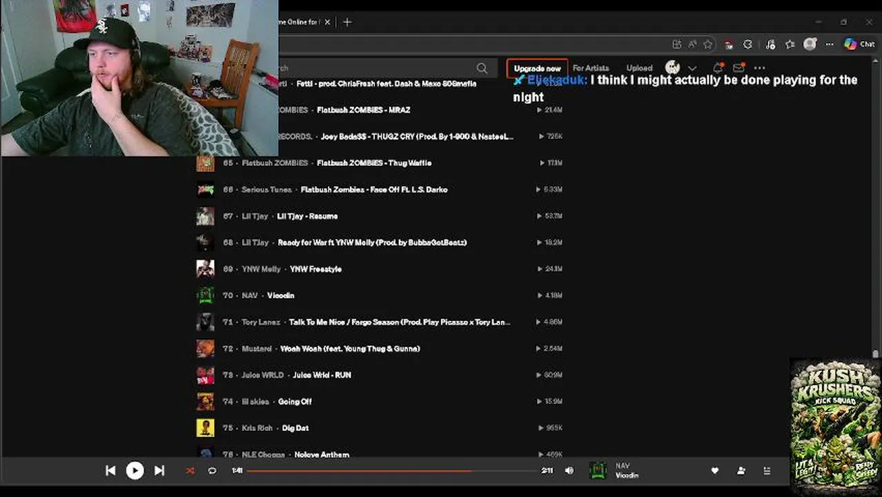
Task: Click the Upgrade now button
Action: (537, 68)
